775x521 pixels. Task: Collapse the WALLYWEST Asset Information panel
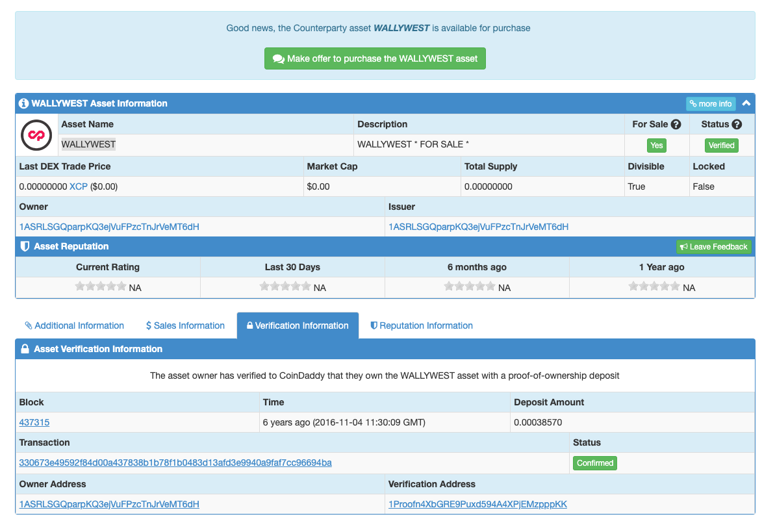pyautogui.click(x=746, y=103)
